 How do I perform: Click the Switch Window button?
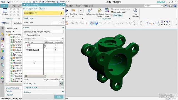(49, 2)
